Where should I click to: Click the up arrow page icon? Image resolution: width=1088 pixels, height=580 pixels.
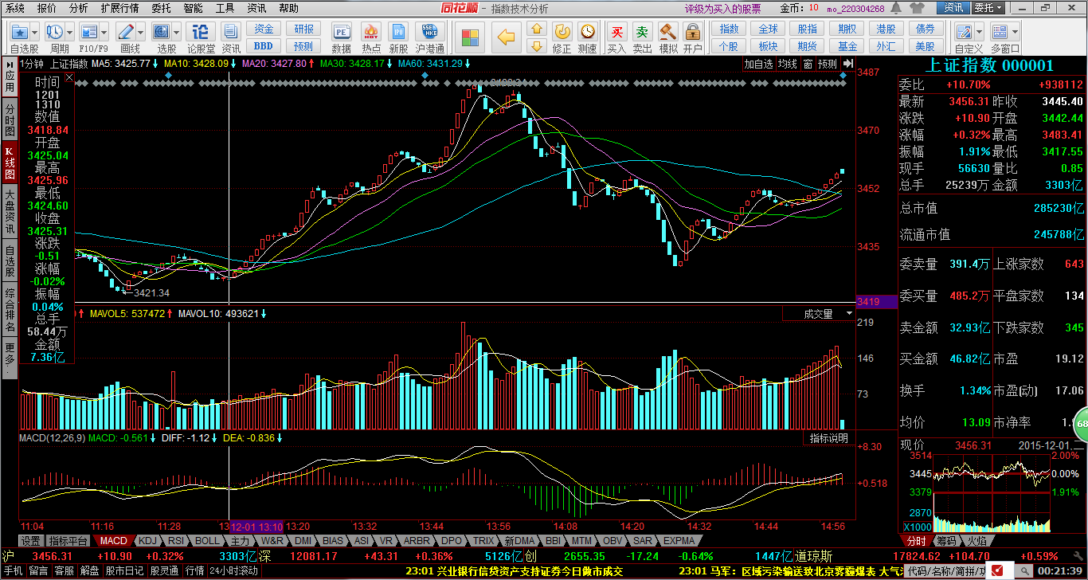pos(537,29)
